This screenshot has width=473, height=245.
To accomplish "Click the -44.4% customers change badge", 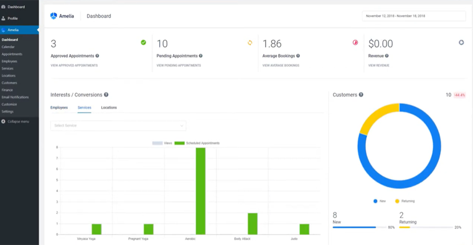I will (x=460, y=95).
